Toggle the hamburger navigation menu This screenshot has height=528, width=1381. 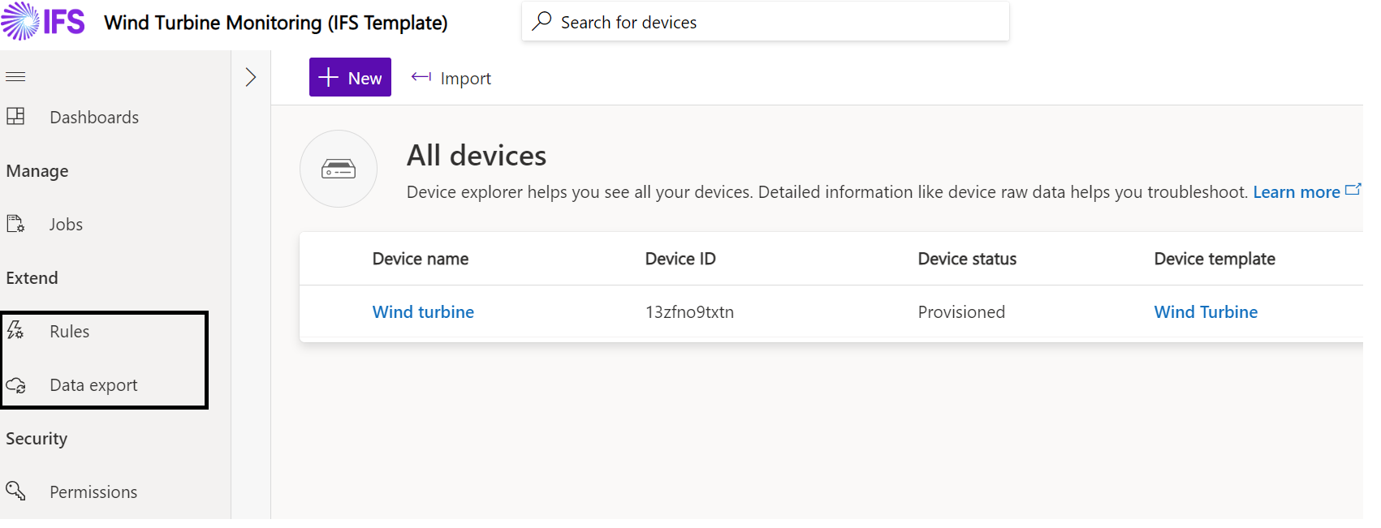[x=15, y=77]
